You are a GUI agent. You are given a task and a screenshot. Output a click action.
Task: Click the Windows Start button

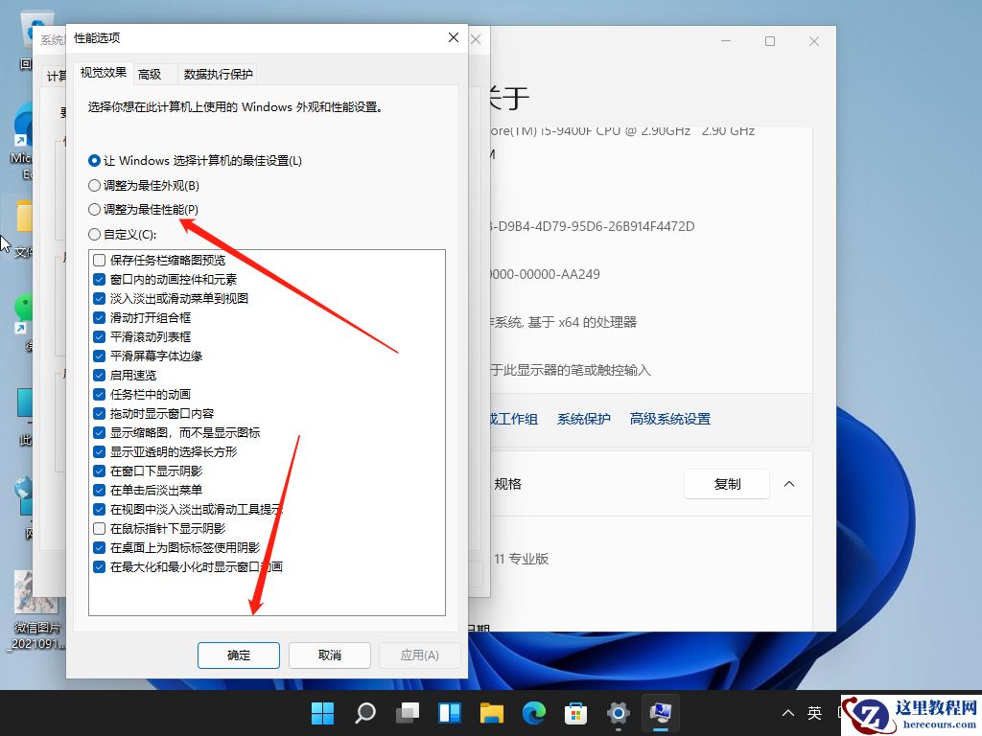click(323, 713)
